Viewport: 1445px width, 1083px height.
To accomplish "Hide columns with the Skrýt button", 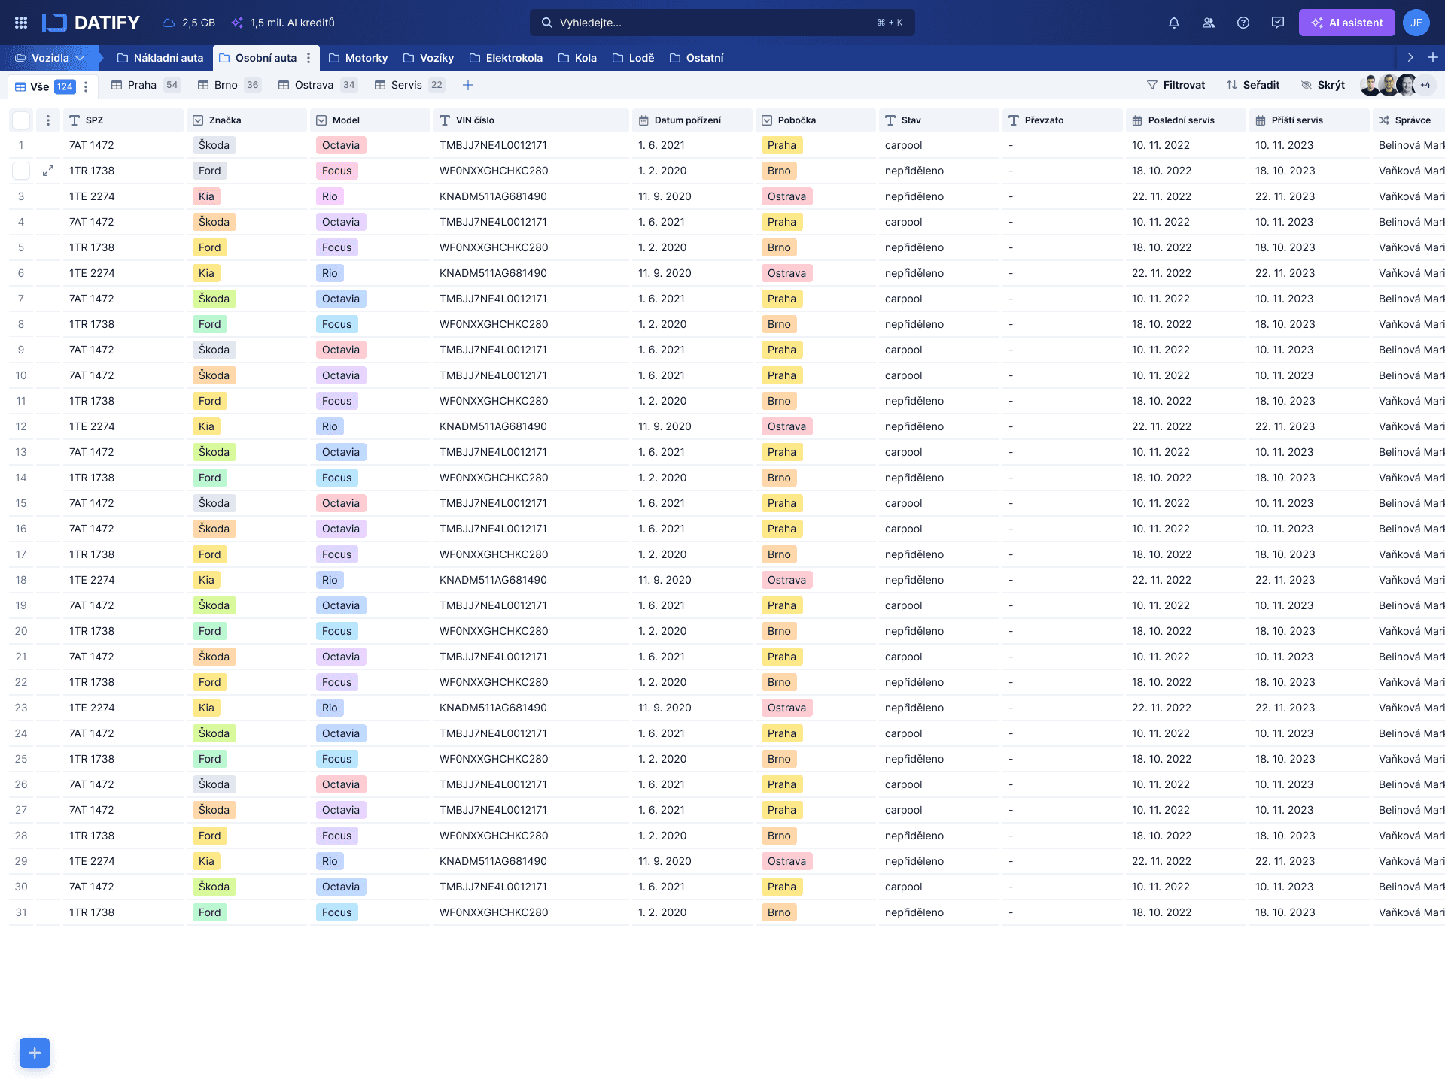I will tap(1322, 85).
